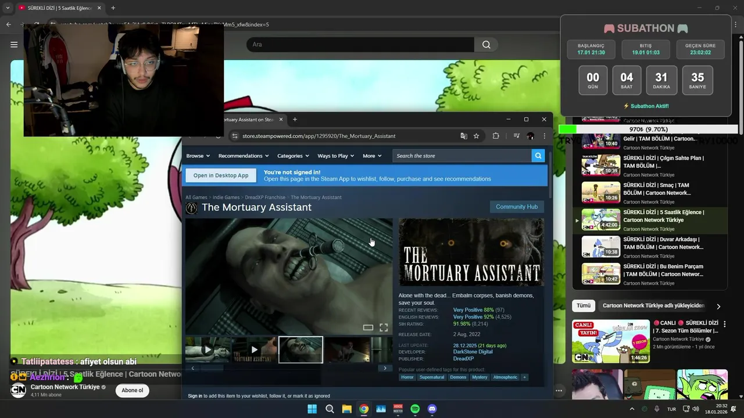Image resolution: width=744 pixels, height=418 pixels.
Task: Open the YouTube hamburger guide menu
Action: tap(14, 45)
